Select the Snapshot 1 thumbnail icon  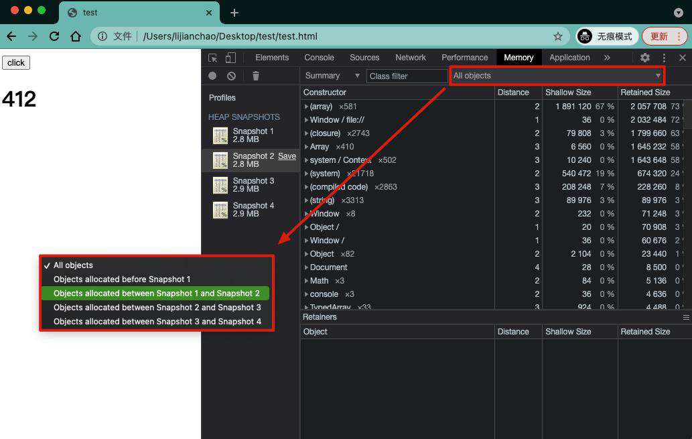[x=220, y=135]
